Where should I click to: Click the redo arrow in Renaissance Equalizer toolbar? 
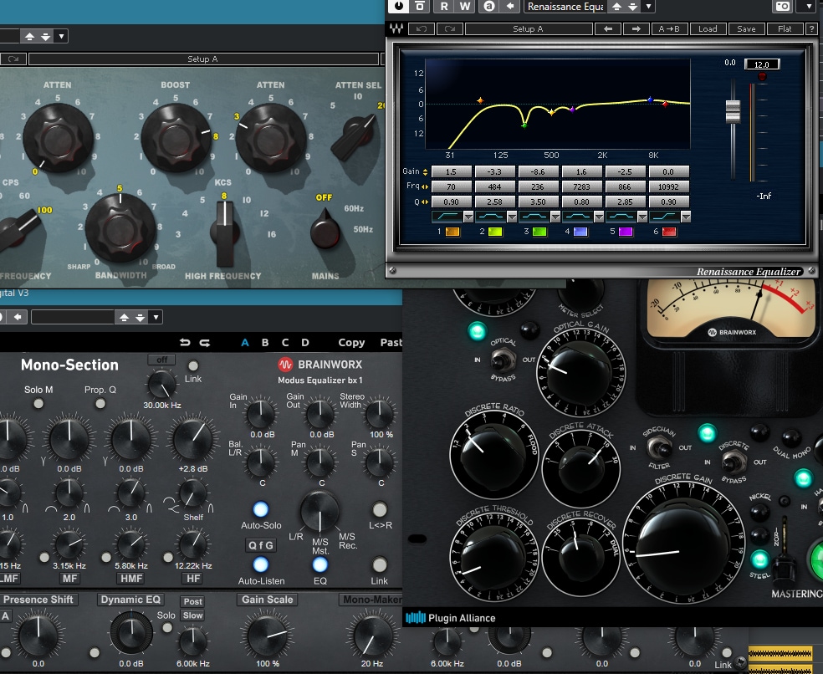point(450,29)
